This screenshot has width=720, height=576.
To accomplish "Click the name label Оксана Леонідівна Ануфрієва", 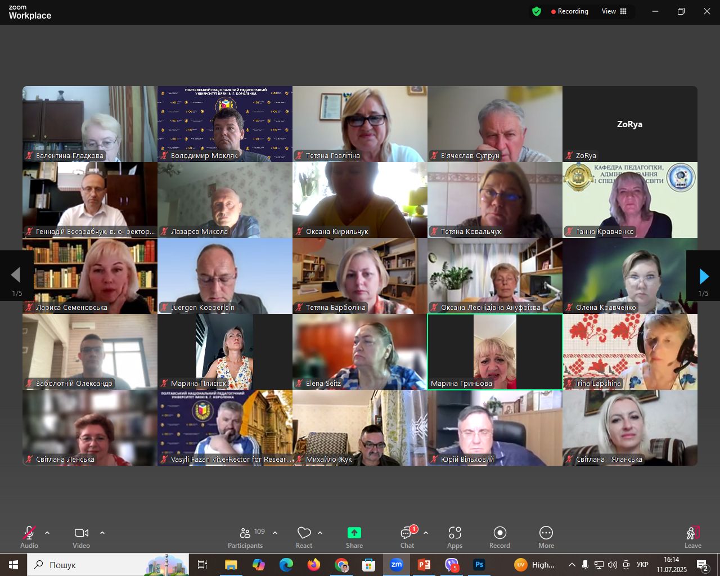I will pos(490,308).
